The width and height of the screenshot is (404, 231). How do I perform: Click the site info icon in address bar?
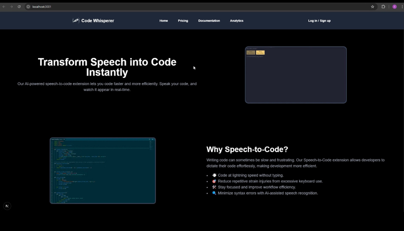coord(29,6)
